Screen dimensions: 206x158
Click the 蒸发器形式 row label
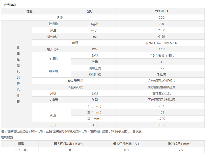coord(75,81)
